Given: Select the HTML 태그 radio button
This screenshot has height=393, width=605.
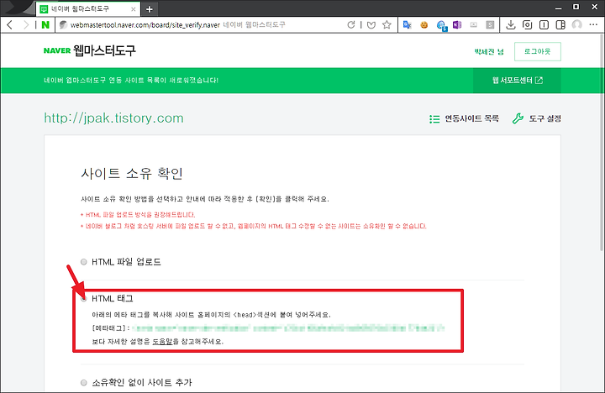Looking at the screenshot, I should pos(84,298).
